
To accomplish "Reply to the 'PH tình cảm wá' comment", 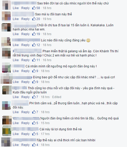I will coord(25,112).
